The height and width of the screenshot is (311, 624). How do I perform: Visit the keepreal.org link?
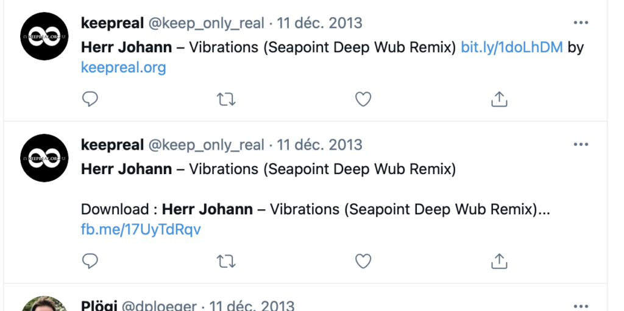pyautogui.click(x=123, y=68)
